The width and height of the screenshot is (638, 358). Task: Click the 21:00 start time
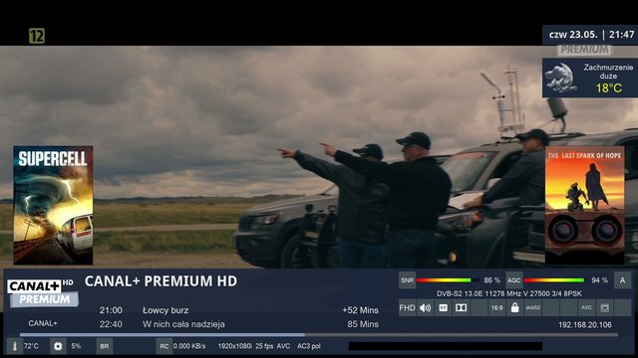point(111,310)
